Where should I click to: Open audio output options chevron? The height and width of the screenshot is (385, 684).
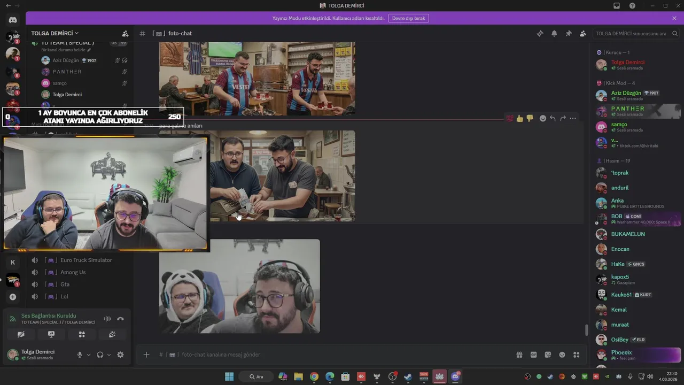click(x=109, y=355)
